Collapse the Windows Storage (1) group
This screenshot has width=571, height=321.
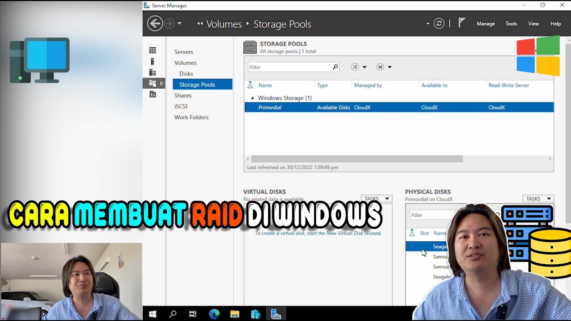[252, 98]
